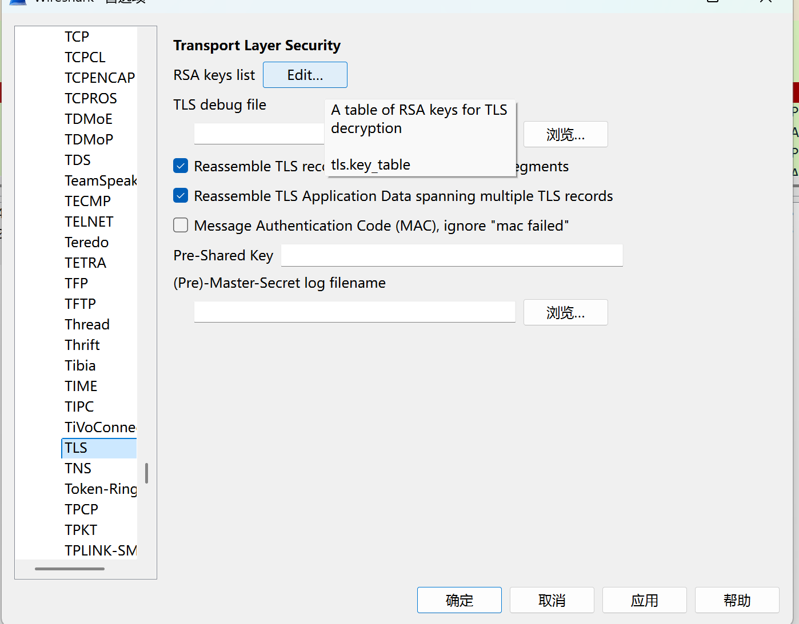Select TPKT protocol entry
Image resolution: width=799 pixels, height=624 pixels.
(x=81, y=530)
